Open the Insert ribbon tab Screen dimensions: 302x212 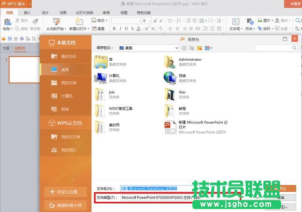[27, 13]
